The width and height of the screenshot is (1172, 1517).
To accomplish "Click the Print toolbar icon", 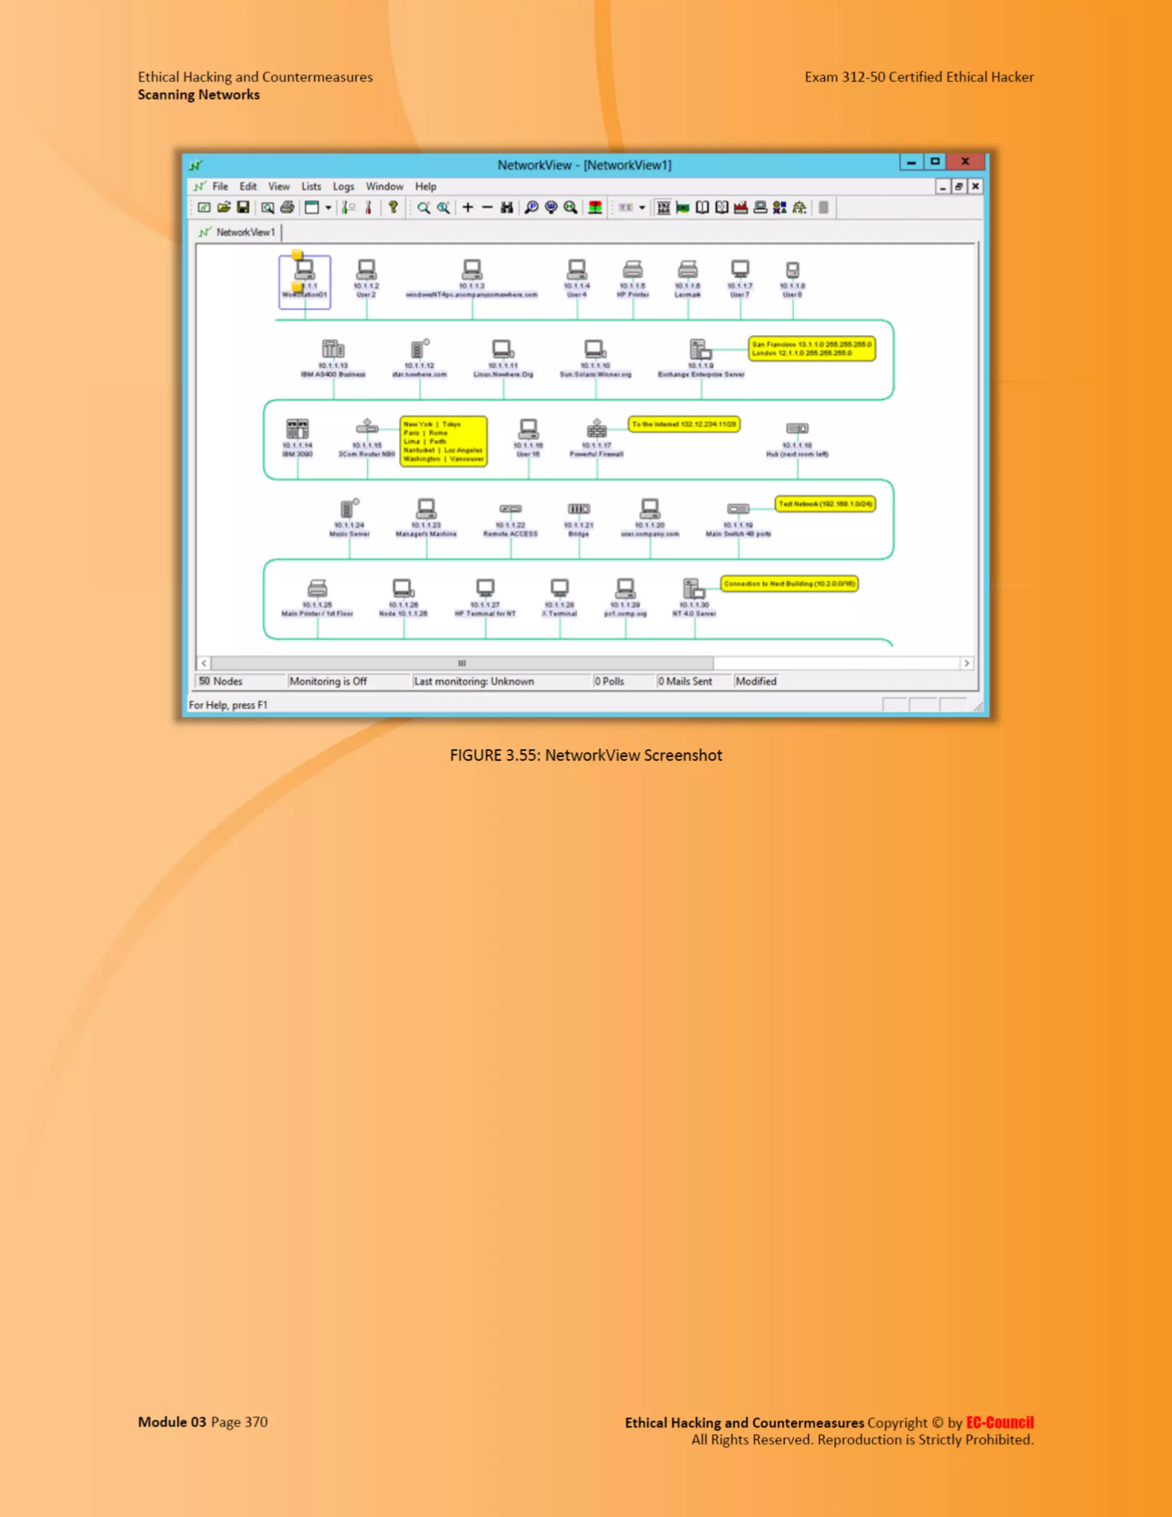I will coord(287,208).
